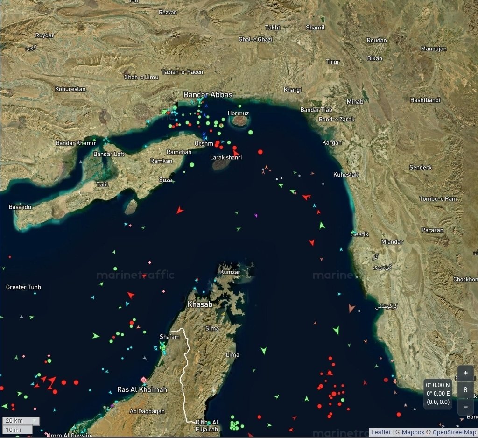The image size is (478, 438).
Task: Select the cyan vessel cluster at Sha'am coast
Action: pos(162,348)
